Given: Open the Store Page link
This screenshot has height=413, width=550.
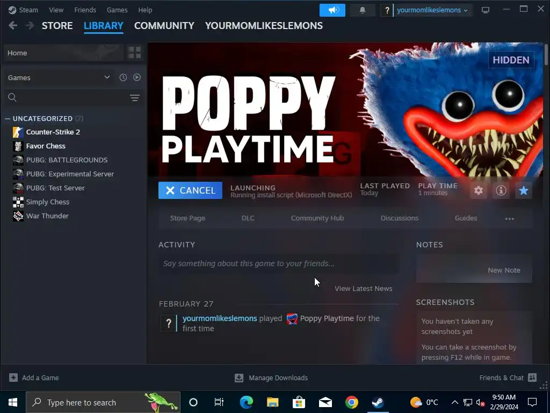Looking at the screenshot, I should click(187, 218).
